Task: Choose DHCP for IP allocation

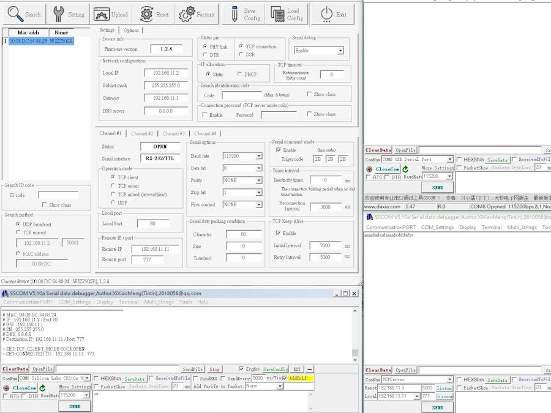Action: (239, 75)
